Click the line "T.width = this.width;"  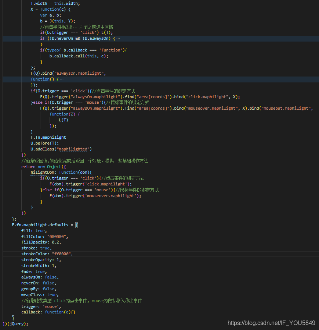pyautogui.click(x=55, y=3)
